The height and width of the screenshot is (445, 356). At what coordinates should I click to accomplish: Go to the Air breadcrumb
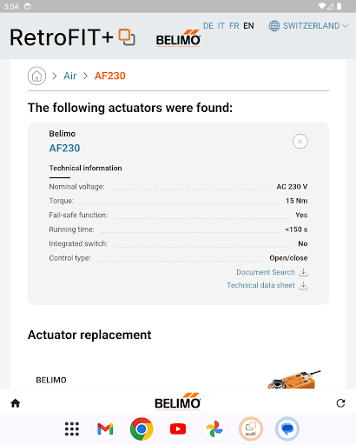70,76
